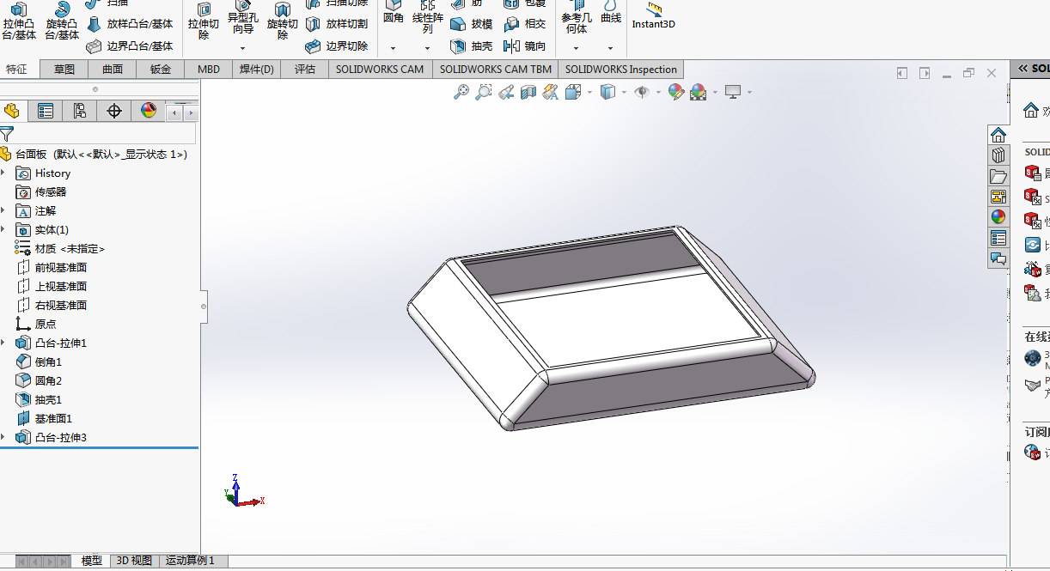Viewport: 1050px width, 571px height.
Task: Click the Linear Pattern (线性阵列) tool
Action: (x=427, y=17)
